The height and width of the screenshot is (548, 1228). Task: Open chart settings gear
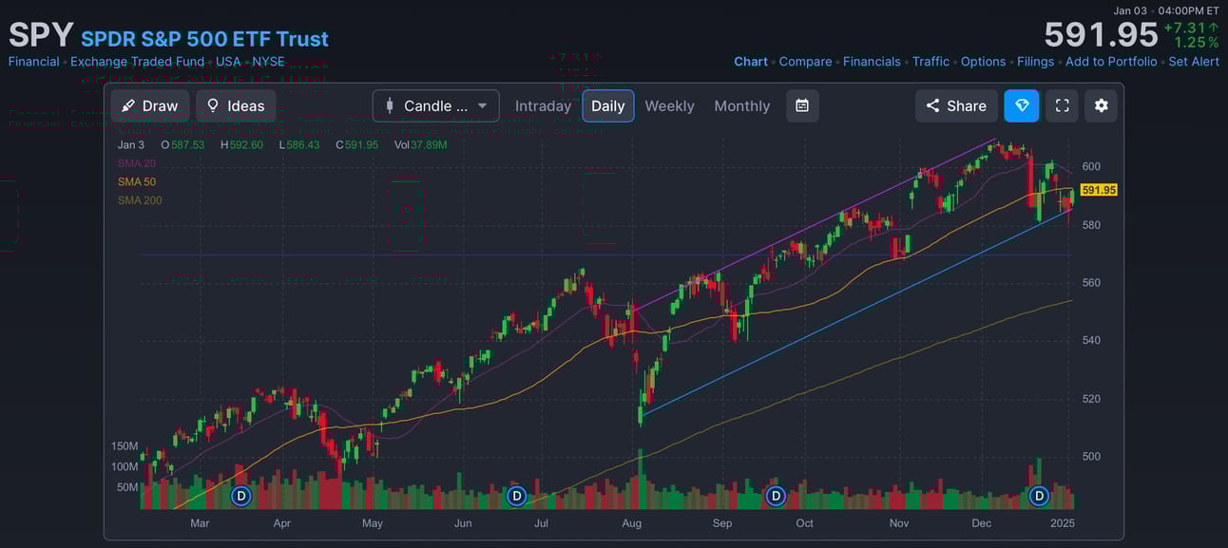(1102, 105)
